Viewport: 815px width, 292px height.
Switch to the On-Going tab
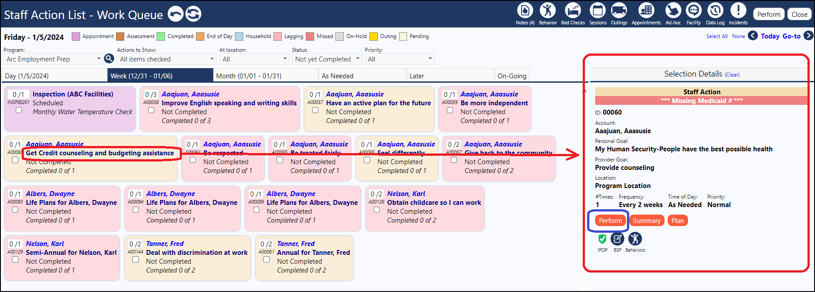tap(512, 76)
